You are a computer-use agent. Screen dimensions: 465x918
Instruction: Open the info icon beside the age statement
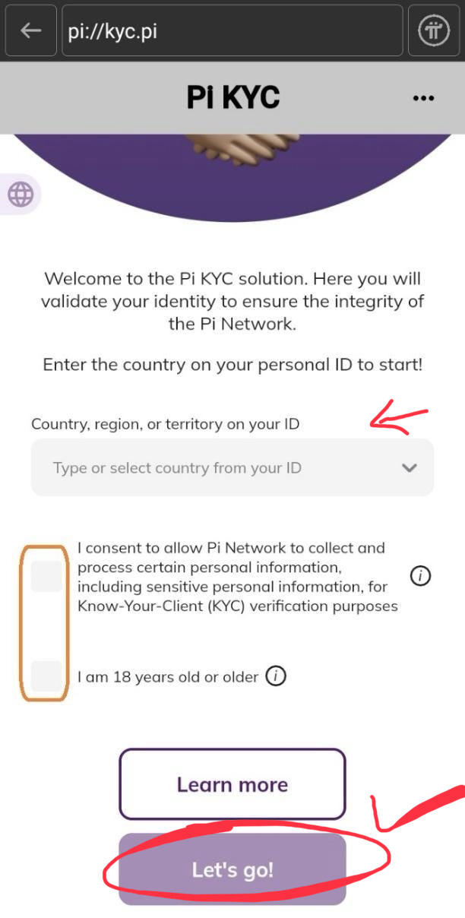[x=276, y=676]
